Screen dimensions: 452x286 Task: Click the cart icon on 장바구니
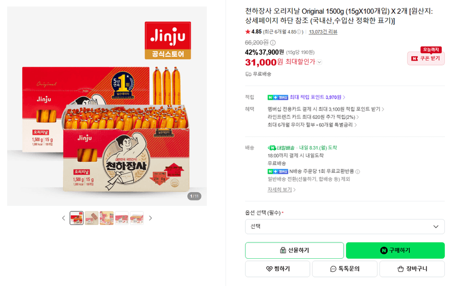[x=400, y=269]
